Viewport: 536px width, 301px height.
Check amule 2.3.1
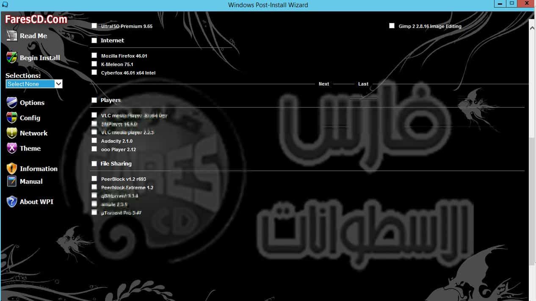pyautogui.click(x=94, y=204)
